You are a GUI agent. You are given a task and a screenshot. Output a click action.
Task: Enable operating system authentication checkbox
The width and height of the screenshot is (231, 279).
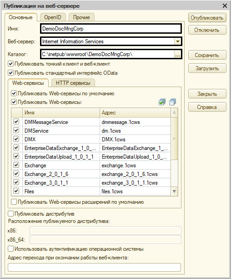point(10,249)
